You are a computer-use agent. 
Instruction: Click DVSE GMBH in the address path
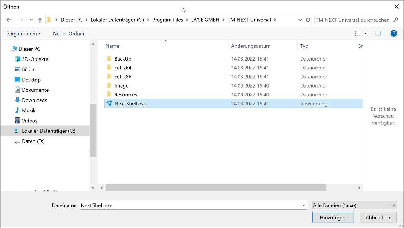click(205, 20)
